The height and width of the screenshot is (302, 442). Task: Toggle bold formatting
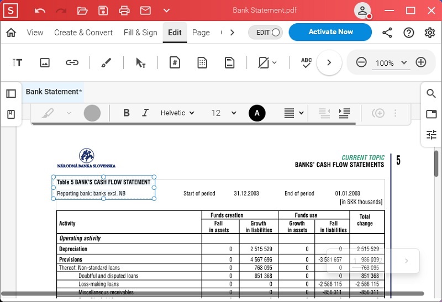click(127, 113)
